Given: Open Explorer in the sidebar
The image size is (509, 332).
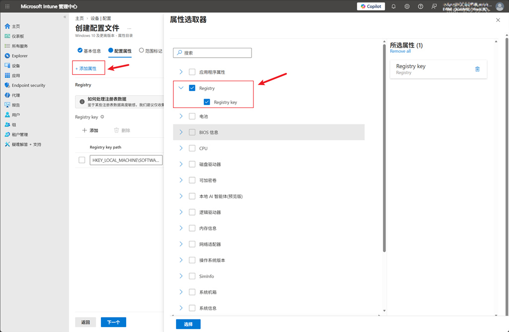Looking at the screenshot, I should click(16, 56).
